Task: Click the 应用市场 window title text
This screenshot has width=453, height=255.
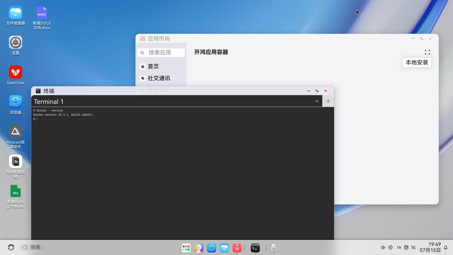Action: click(159, 38)
